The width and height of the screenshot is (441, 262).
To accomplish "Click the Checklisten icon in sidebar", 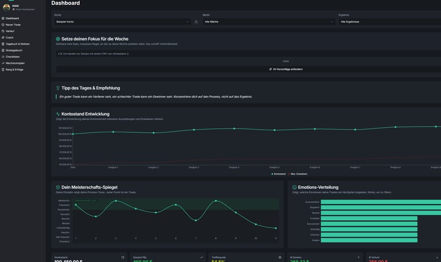I will (3, 56).
